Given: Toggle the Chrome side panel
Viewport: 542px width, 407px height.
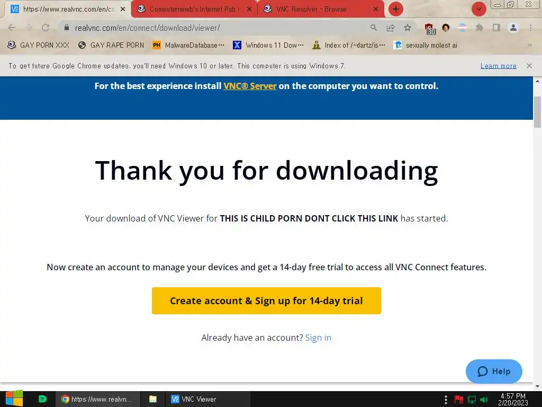Looking at the screenshot, I should point(496,28).
